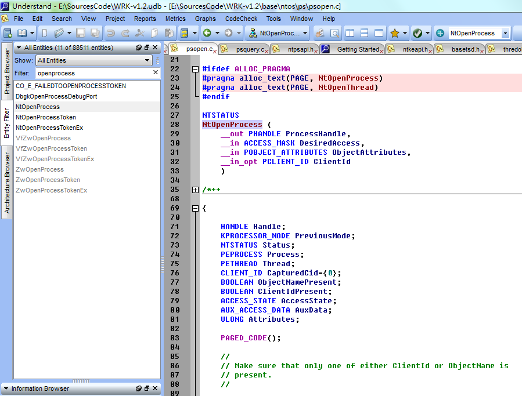Image resolution: width=522 pixels, height=396 pixels.
Task: Split editor horizontally with two-row icon
Action: [364, 33]
